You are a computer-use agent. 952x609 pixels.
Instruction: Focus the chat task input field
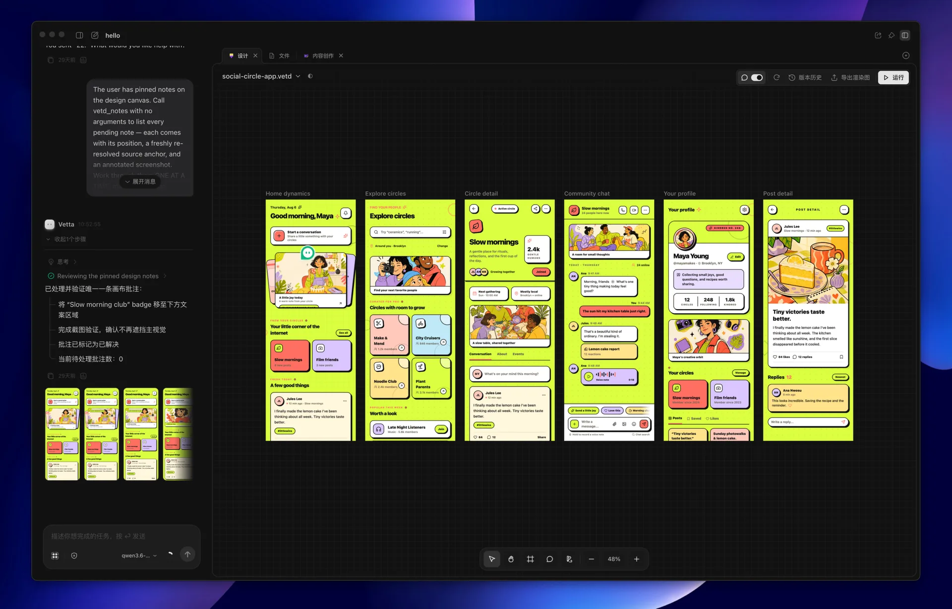click(122, 536)
